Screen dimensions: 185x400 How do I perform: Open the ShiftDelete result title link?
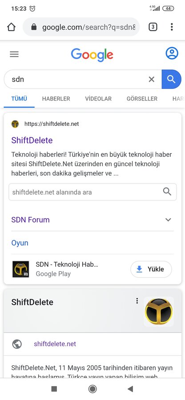coord(32,140)
